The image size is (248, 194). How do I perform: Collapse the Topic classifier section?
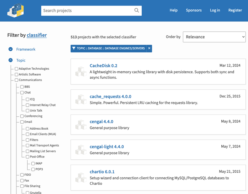click(x=11, y=60)
